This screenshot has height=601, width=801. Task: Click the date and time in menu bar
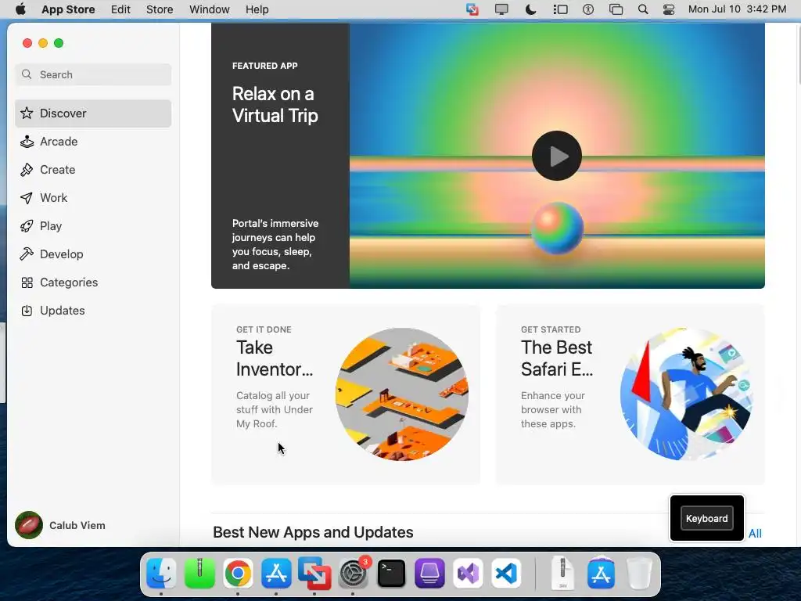(x=737, y=9)
